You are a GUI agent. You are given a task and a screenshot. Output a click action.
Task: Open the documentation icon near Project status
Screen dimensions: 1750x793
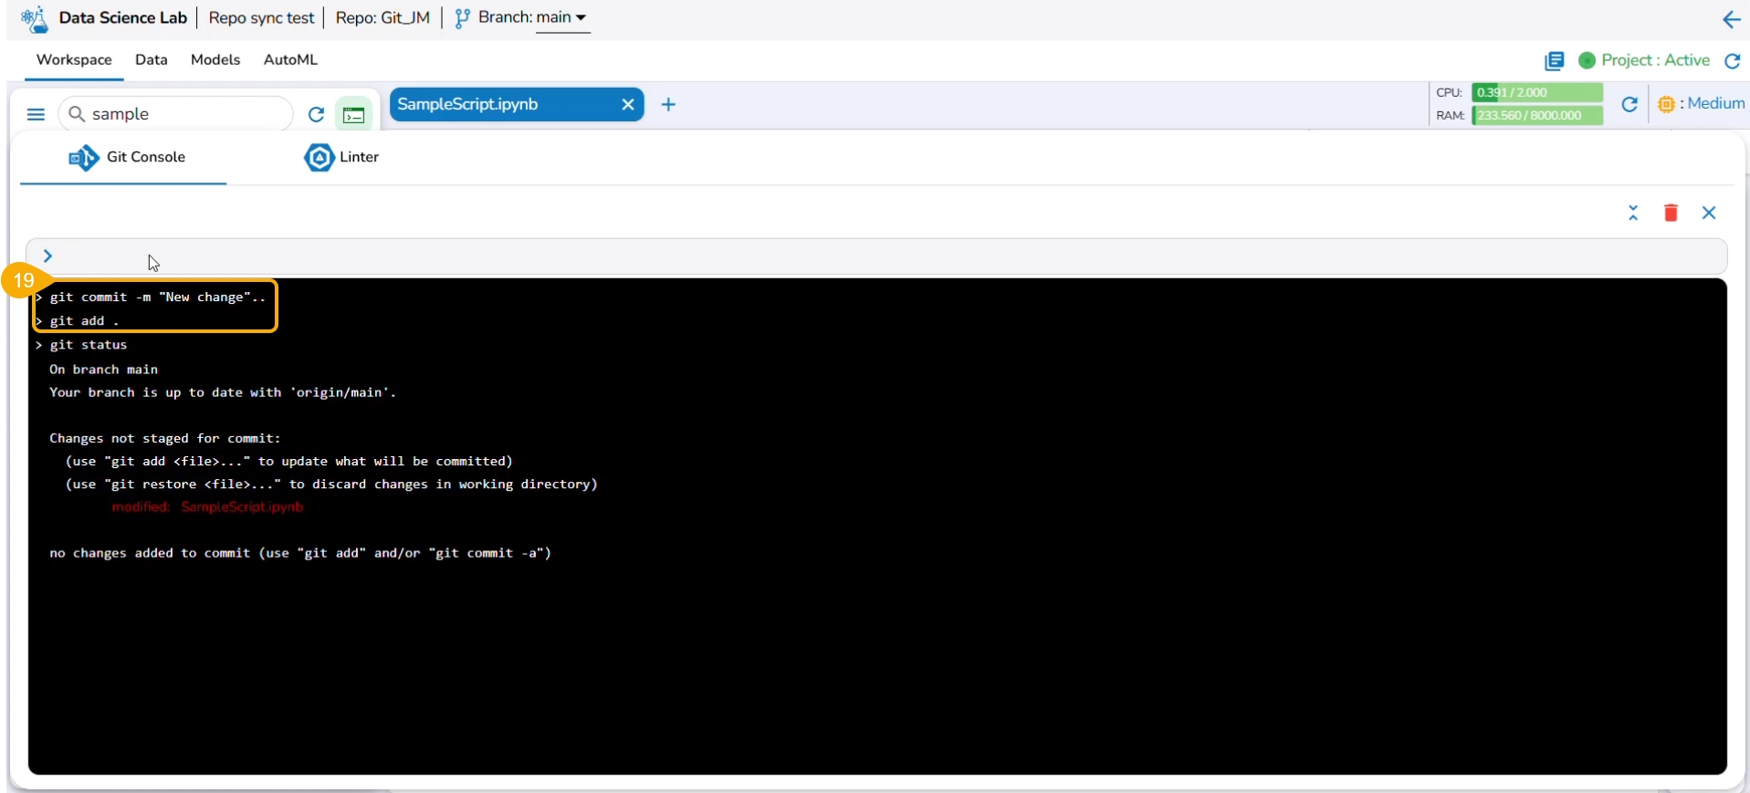coord(1554,60)
